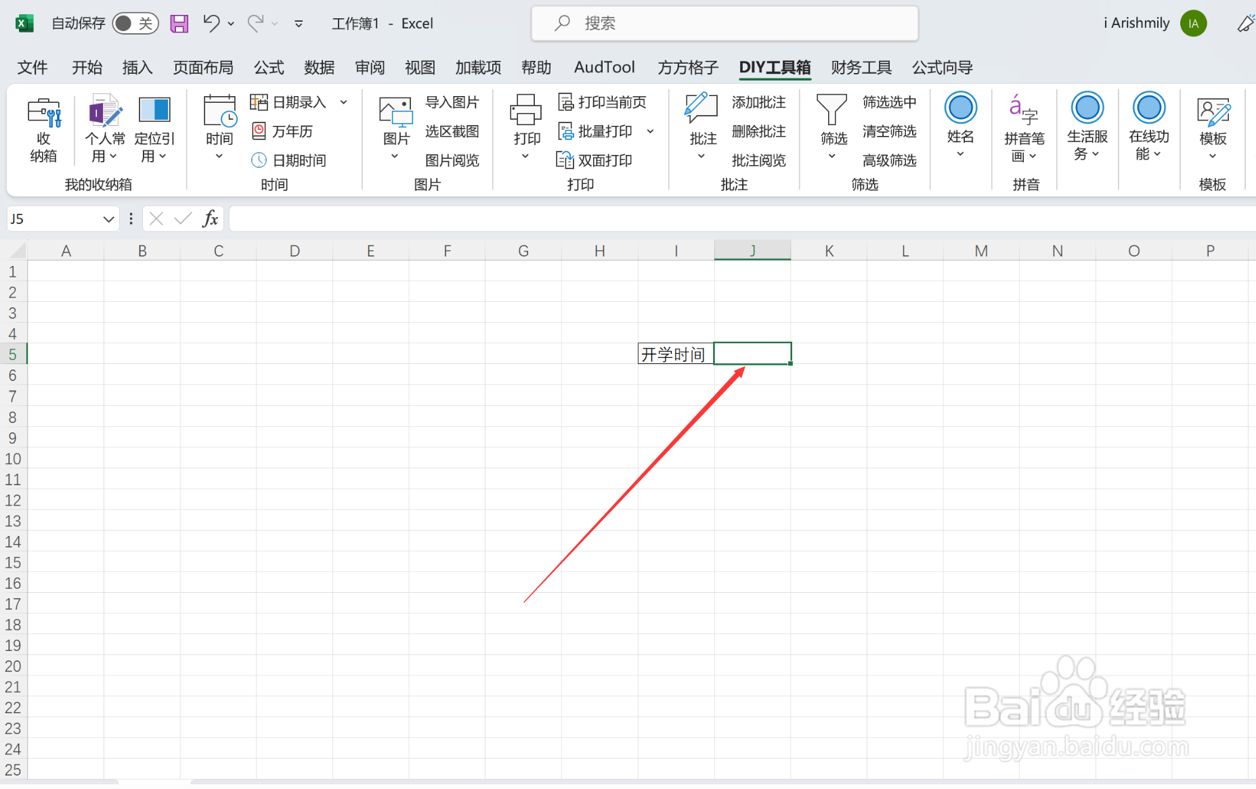Click 打印当前页 command
Image resolution: width=1256 pixels, height=789 pixels.
[x=602, y=102]
